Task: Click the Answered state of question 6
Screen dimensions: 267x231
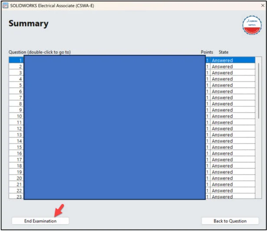Action: 222,92
